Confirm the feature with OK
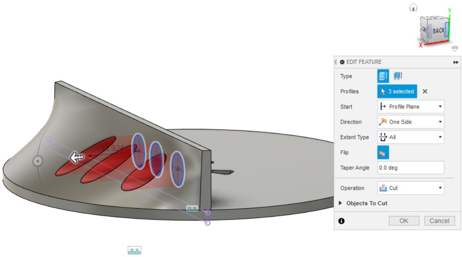Image resolution: width=462 pixels, height=257 pixels. [404, 221]
